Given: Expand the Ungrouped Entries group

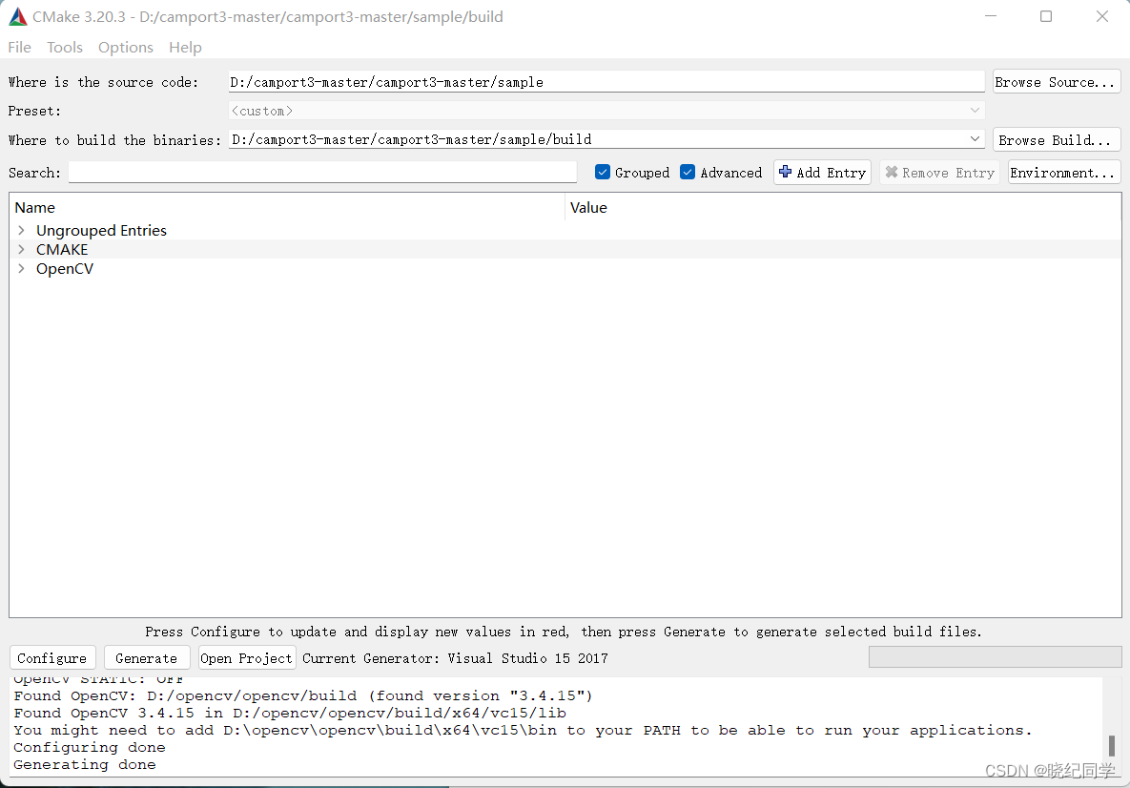Looking at the screenshot, I should pos(22,230).
